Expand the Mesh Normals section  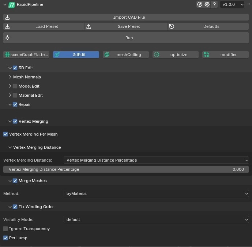point(10,77)
